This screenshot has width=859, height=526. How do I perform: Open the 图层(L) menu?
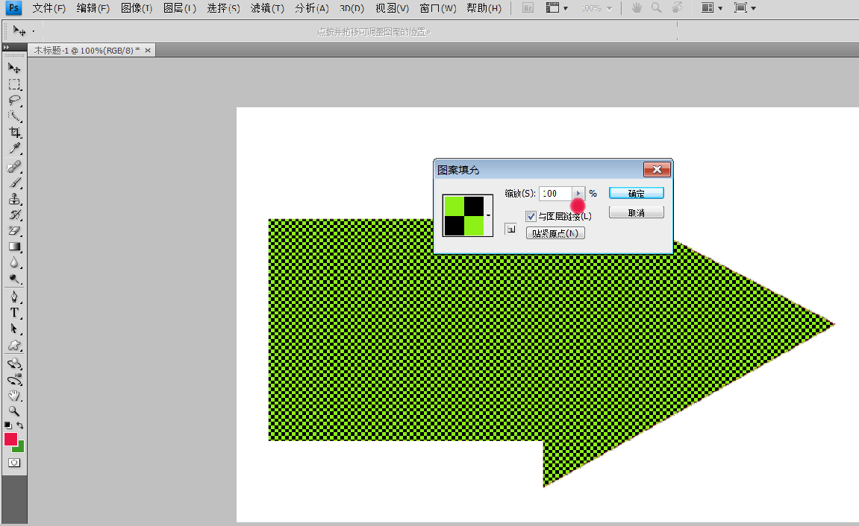[x=180, y=8]
